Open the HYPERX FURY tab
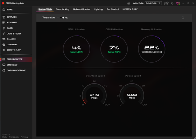196x139 pixels. [x=130, y=9]
